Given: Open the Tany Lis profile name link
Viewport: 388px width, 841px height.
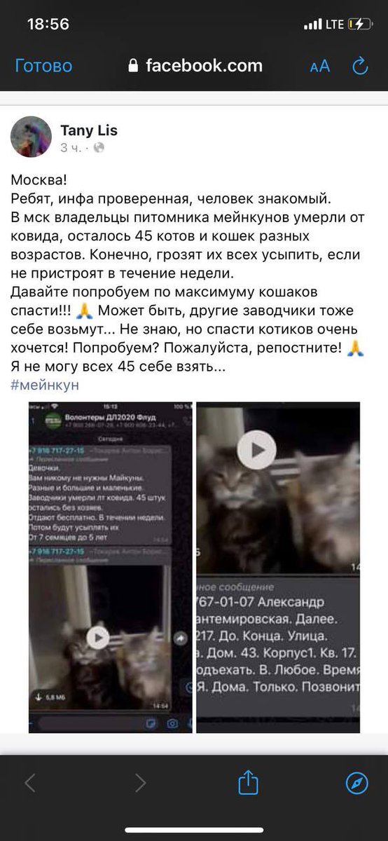Looking at the screenshot, I should pyautogui.click(x=89, y=130).
